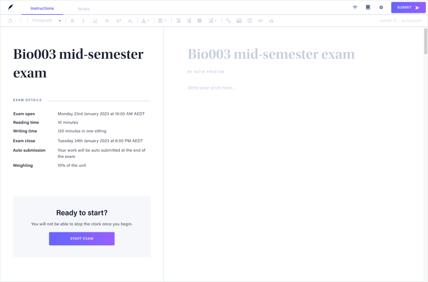Viewport: 428px width, 282px height.
Task: Check the Wi-Fi connection status icon
Action: 355,7
